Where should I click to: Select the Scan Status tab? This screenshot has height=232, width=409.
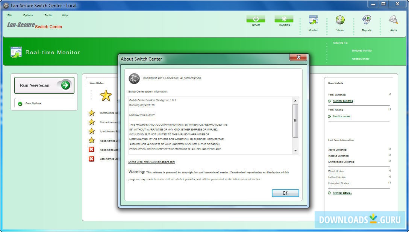(x=97, y=83)
